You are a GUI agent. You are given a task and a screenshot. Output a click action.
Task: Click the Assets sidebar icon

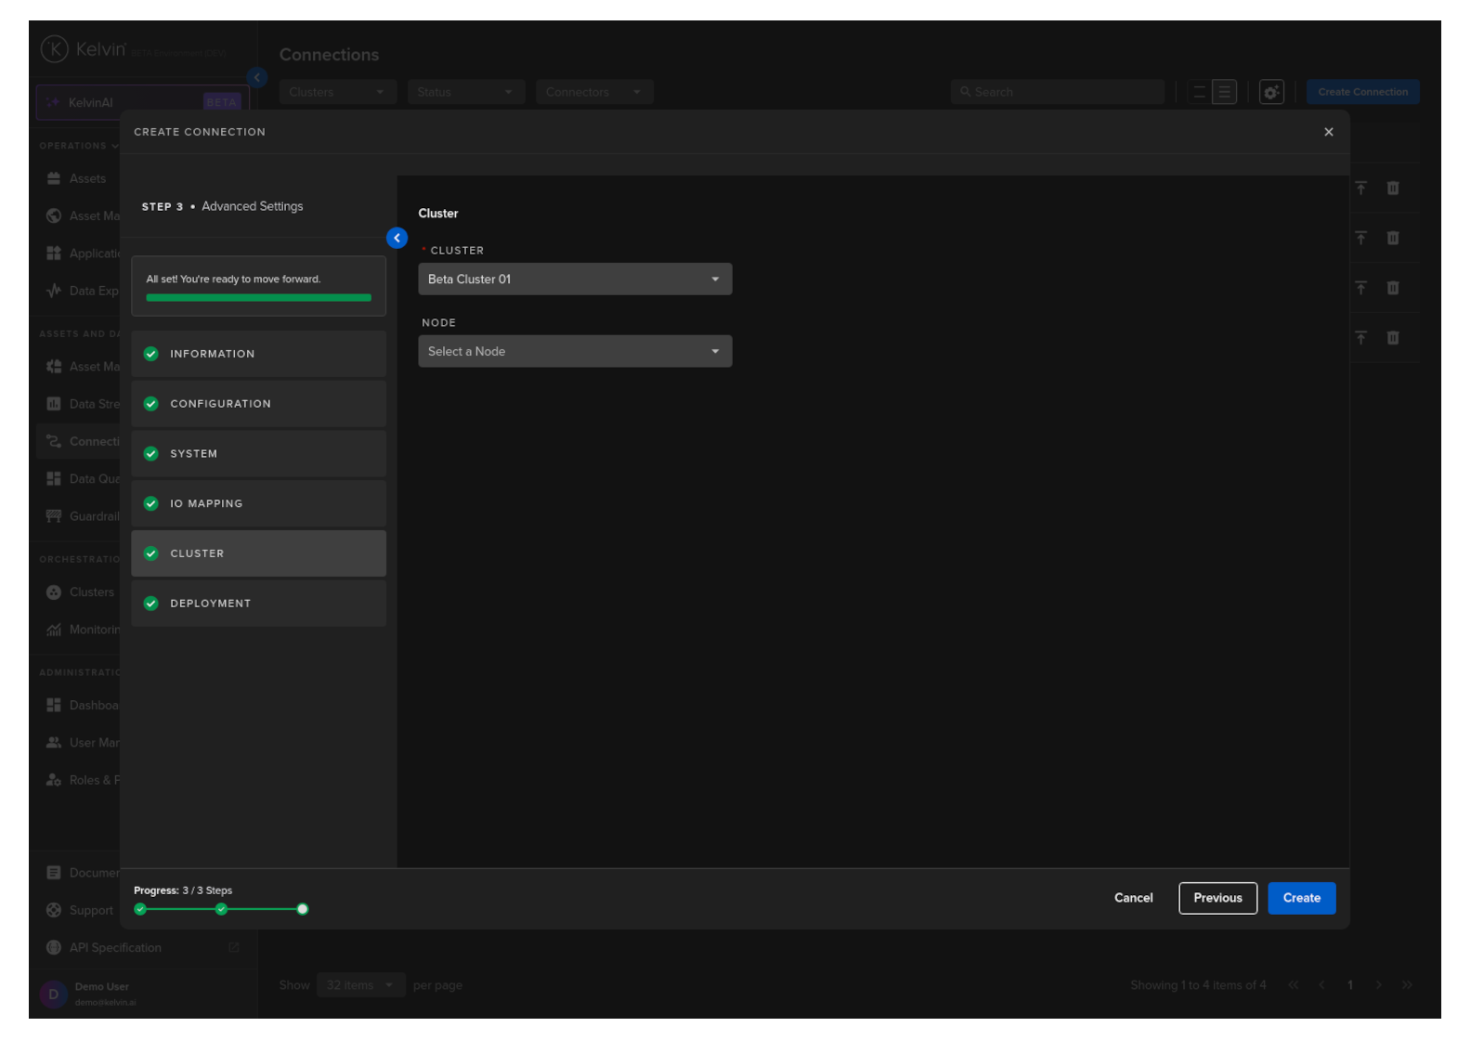tap(54, 178)
